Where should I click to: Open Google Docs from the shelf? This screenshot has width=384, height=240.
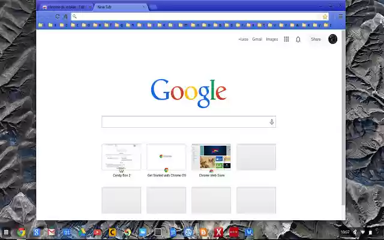coord(173,232)
